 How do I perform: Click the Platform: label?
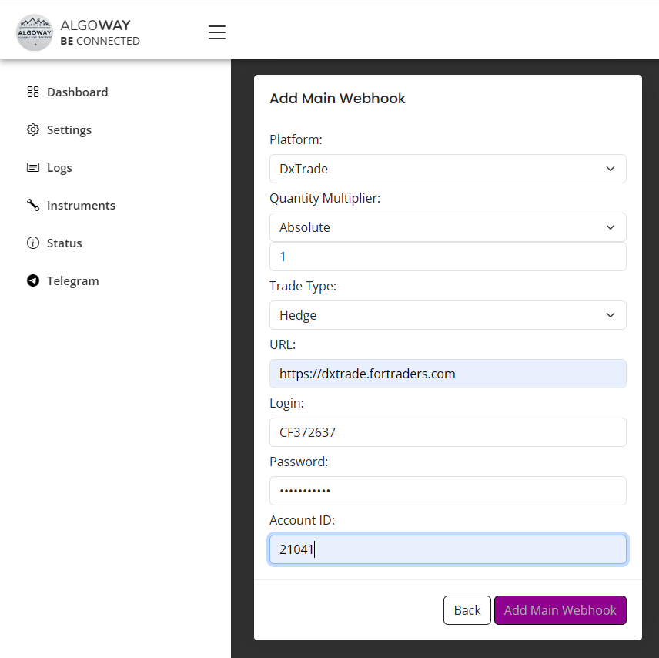296,139
